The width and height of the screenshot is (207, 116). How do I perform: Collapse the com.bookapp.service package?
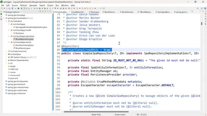coord(9,42)
